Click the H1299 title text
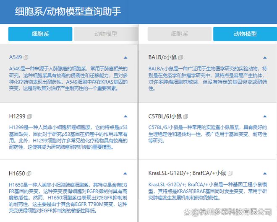The width and height of the screenshot is (277, 222). (17, 116)
